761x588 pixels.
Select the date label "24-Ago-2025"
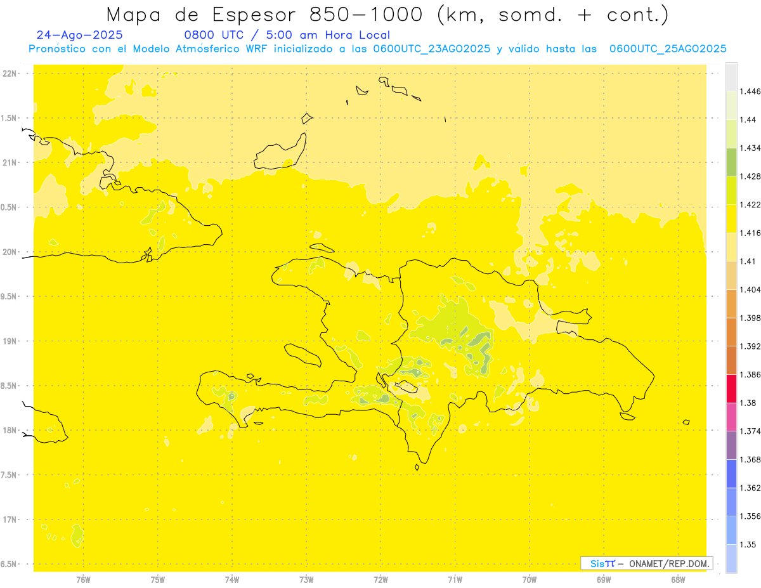coord(80,36)
